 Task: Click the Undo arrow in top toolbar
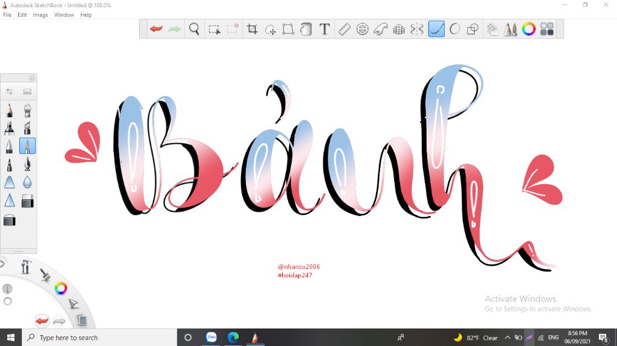(x=156, y=29)
